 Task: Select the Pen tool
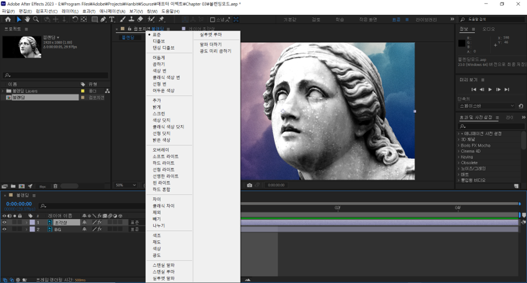pyautogui.click(x=103, y=19)
